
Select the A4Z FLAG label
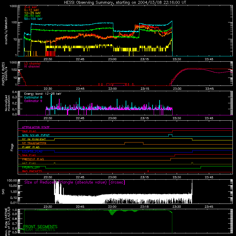point(29,163)
